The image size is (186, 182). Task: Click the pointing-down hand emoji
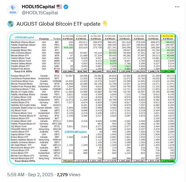(105, 23)
